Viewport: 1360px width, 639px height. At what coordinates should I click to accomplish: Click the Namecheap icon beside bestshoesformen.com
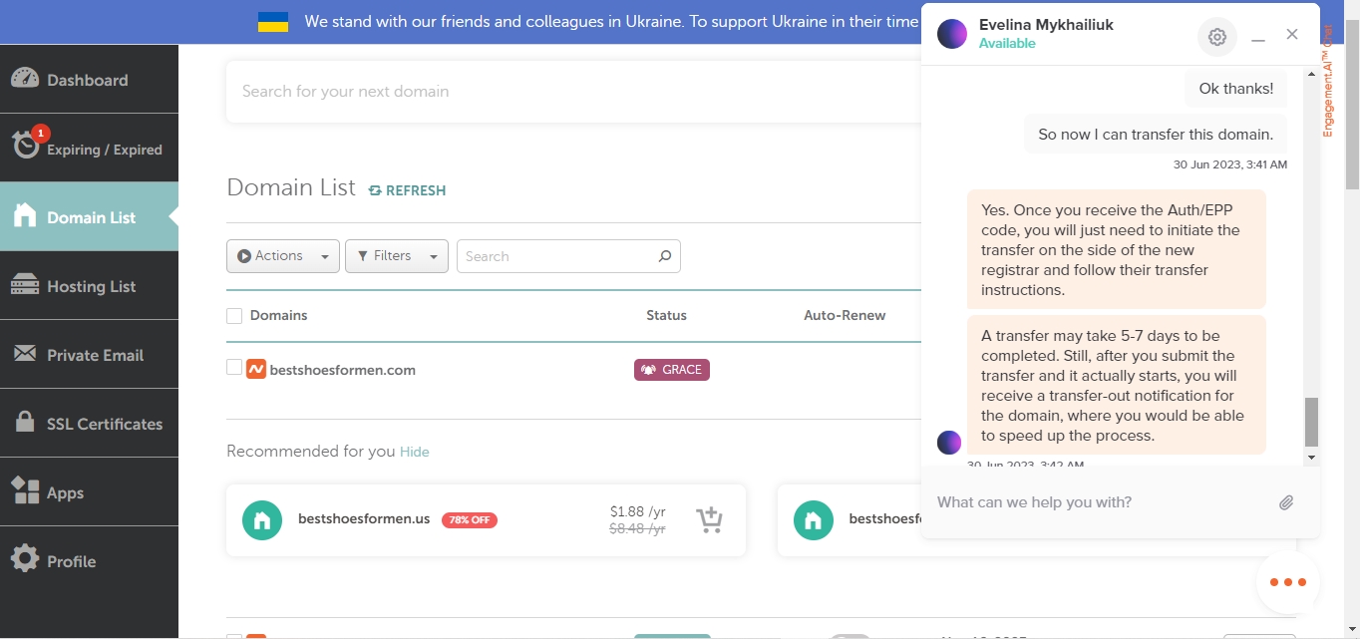tap(256, 369)
